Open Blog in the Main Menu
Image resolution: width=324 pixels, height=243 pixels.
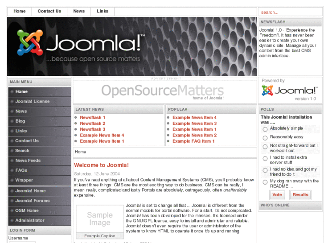tap(40, 121)
